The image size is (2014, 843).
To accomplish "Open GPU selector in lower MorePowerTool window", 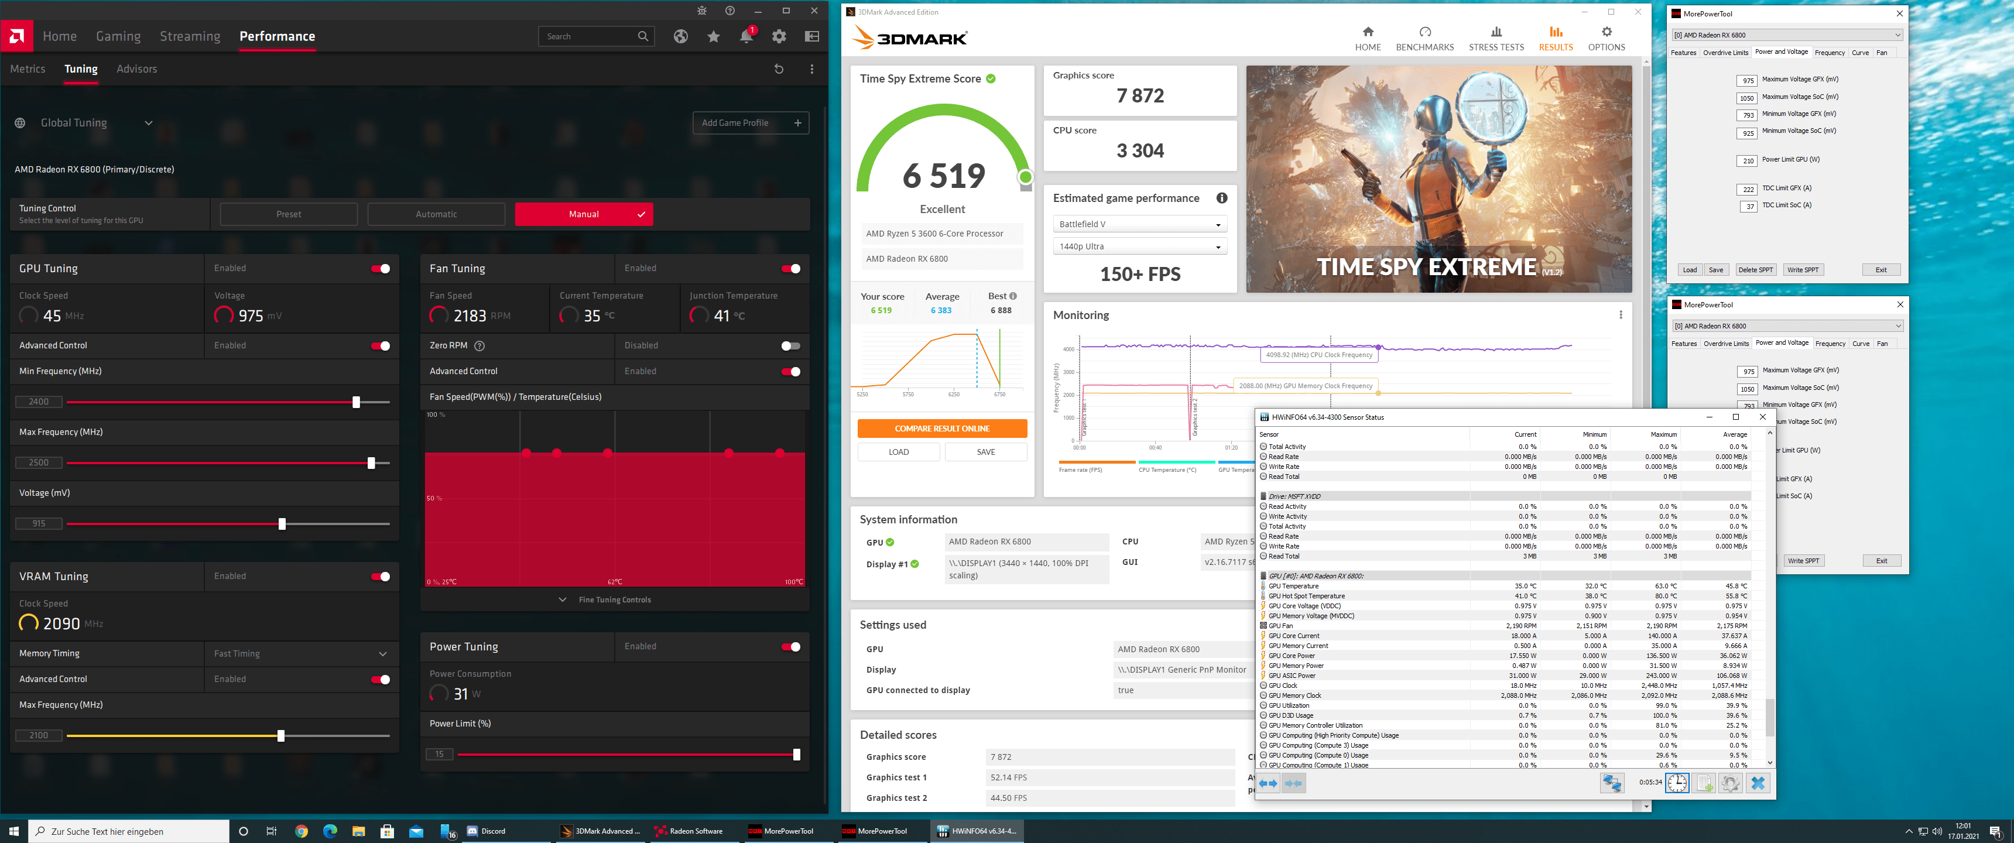I will pos(1787,326).
